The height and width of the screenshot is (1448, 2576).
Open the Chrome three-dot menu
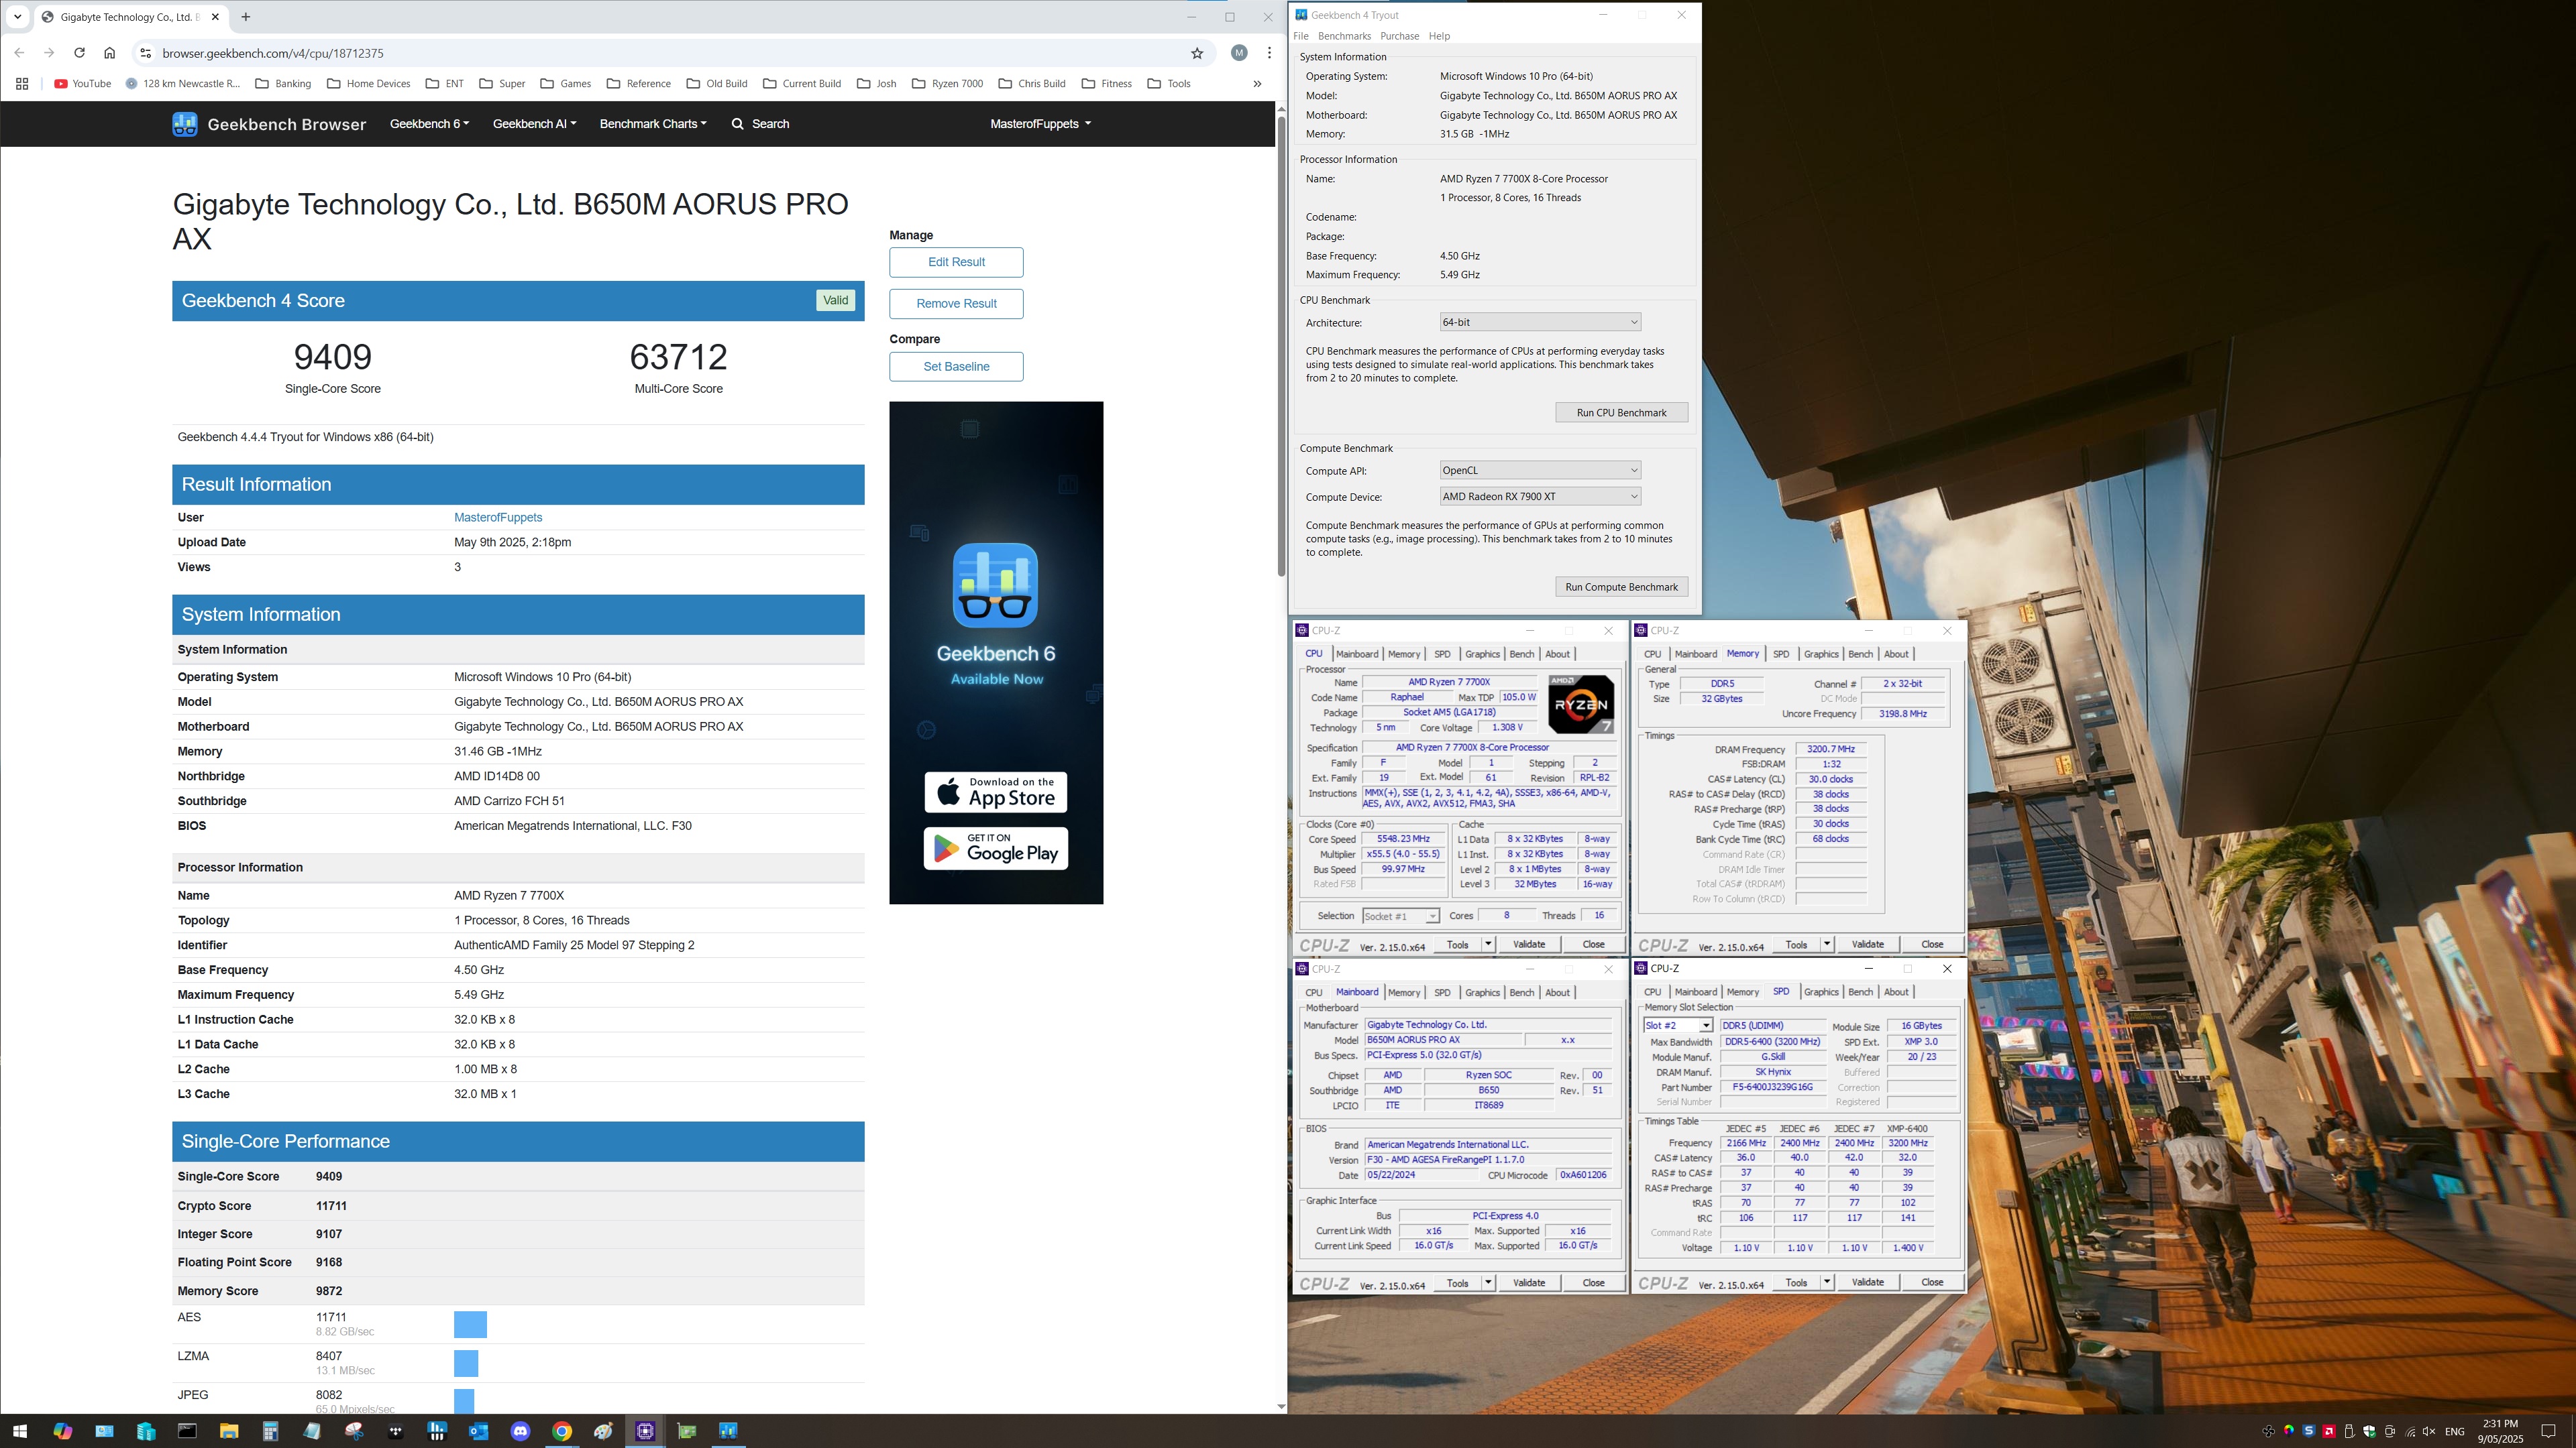point(1269,53)
